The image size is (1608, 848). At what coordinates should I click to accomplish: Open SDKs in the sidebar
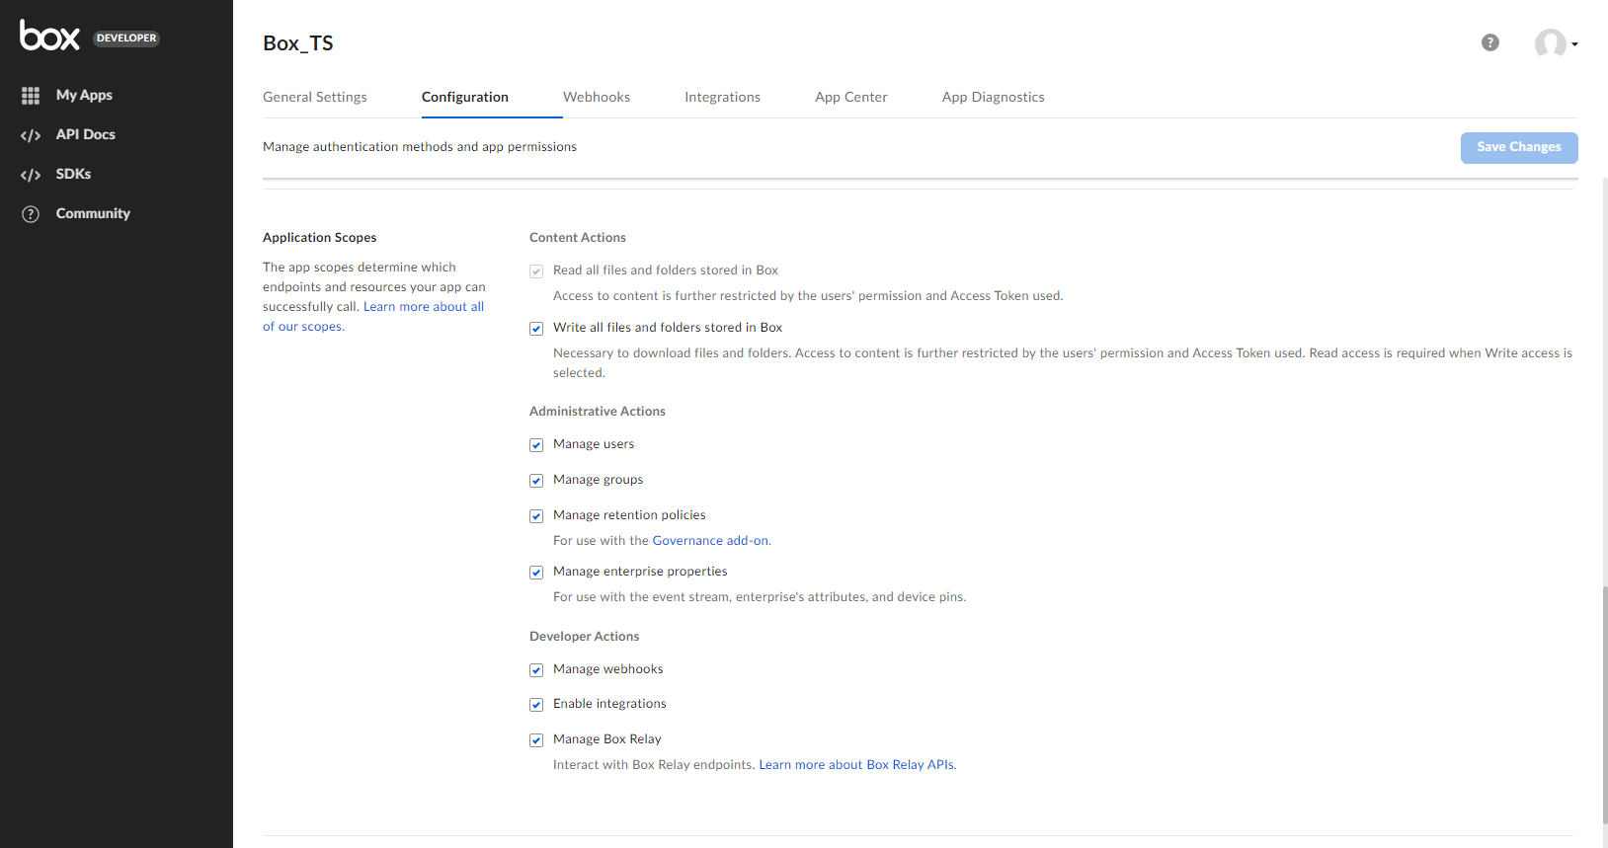pyautogui.click(x=73, y=174)
